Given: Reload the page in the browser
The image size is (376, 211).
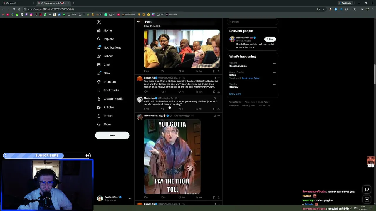Looking at the screenshot, I should pos(14,9).
